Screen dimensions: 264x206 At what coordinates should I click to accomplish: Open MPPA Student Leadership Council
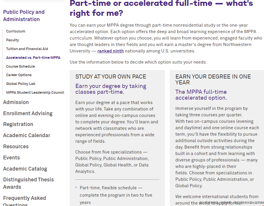pyautogui.click(x=35, y=93)
